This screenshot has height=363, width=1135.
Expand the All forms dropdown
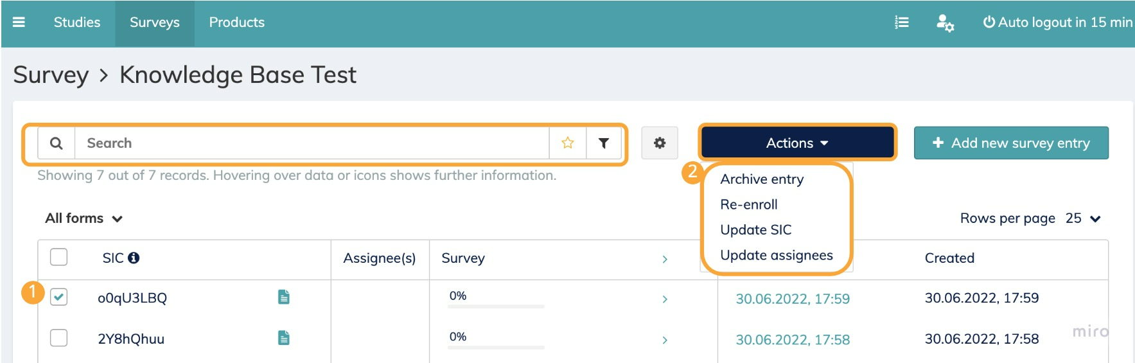pyautogui.click(x=84, y=218)
